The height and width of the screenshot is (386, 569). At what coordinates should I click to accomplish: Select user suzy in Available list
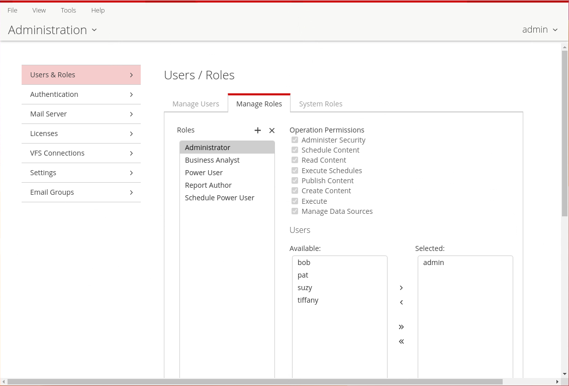point(305,288)
